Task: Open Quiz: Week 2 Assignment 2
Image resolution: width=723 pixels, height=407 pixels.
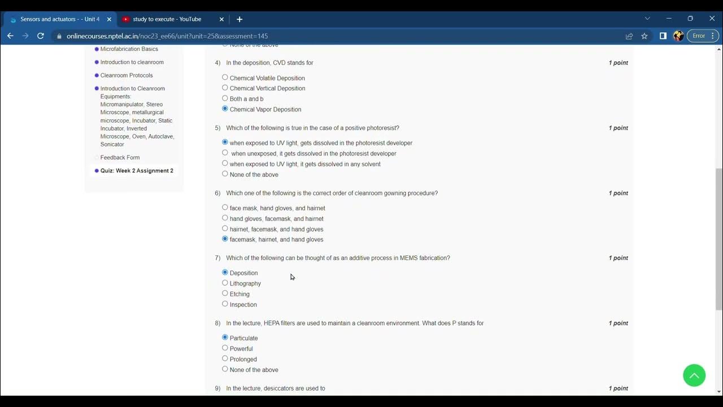Action: coord(137,171)
